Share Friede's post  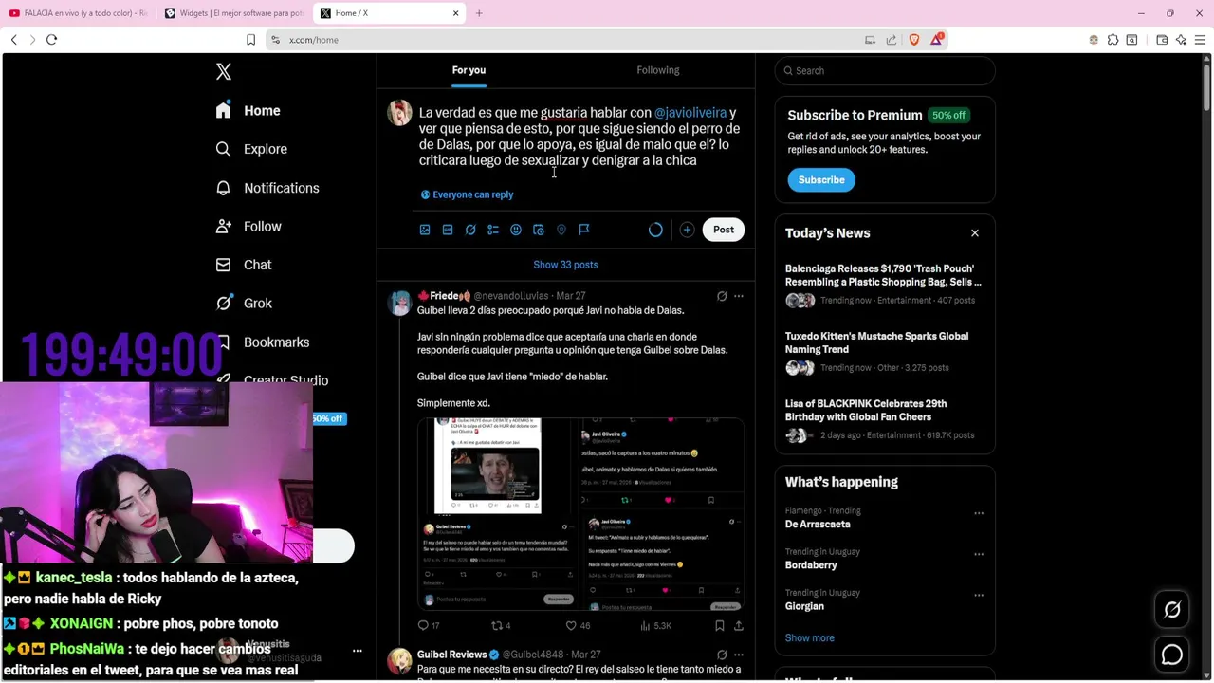pyautogui.click(x=739, y=626)
